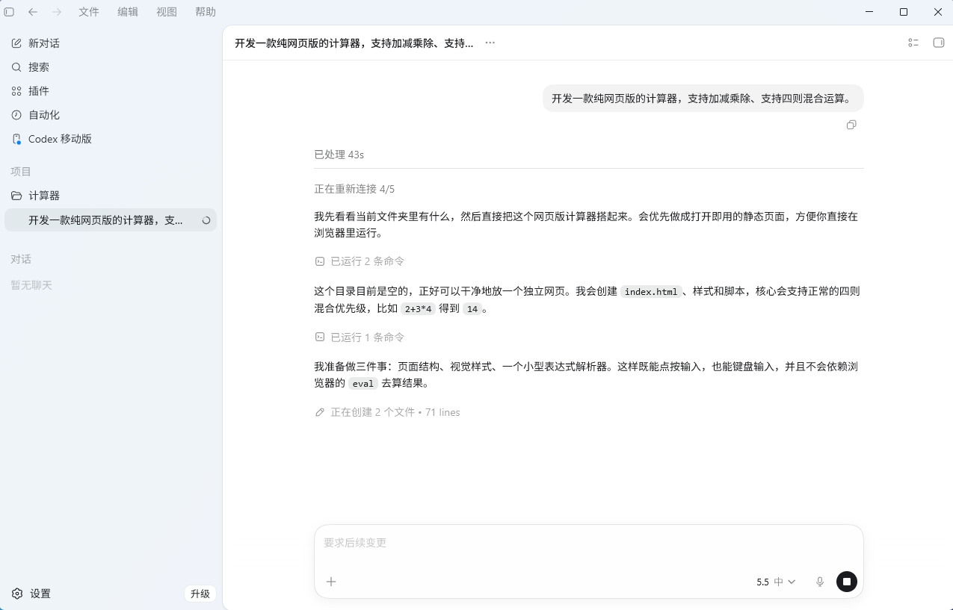The image size is (953, 610).
Task: Close the window
Action: (x=938, y=12)
